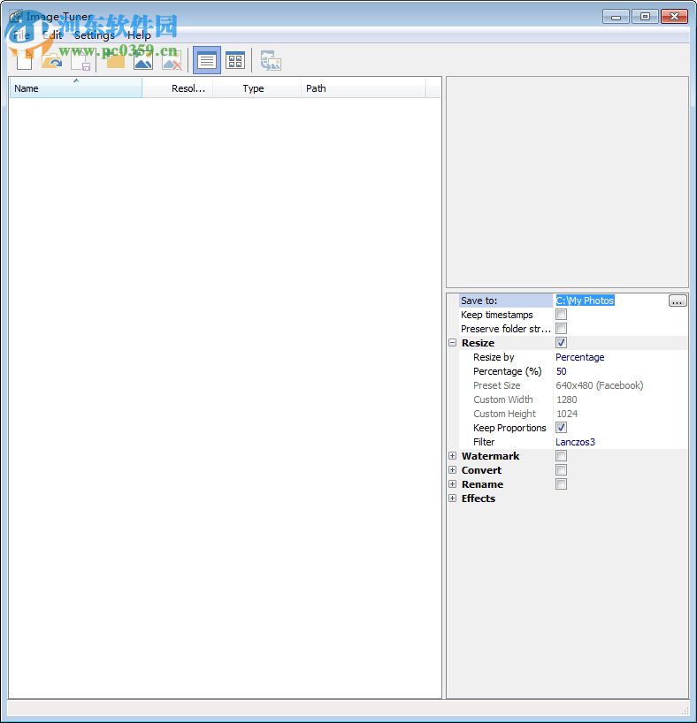Viewport: 697px width, 723px height.
Task: Add a folder of images
Action: (x=115, y=60)
